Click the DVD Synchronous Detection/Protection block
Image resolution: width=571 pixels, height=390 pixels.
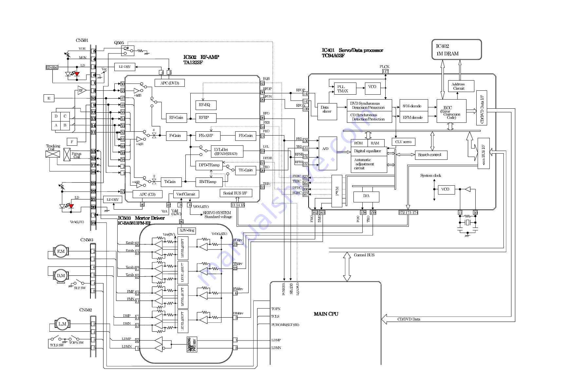coord(369,105)
